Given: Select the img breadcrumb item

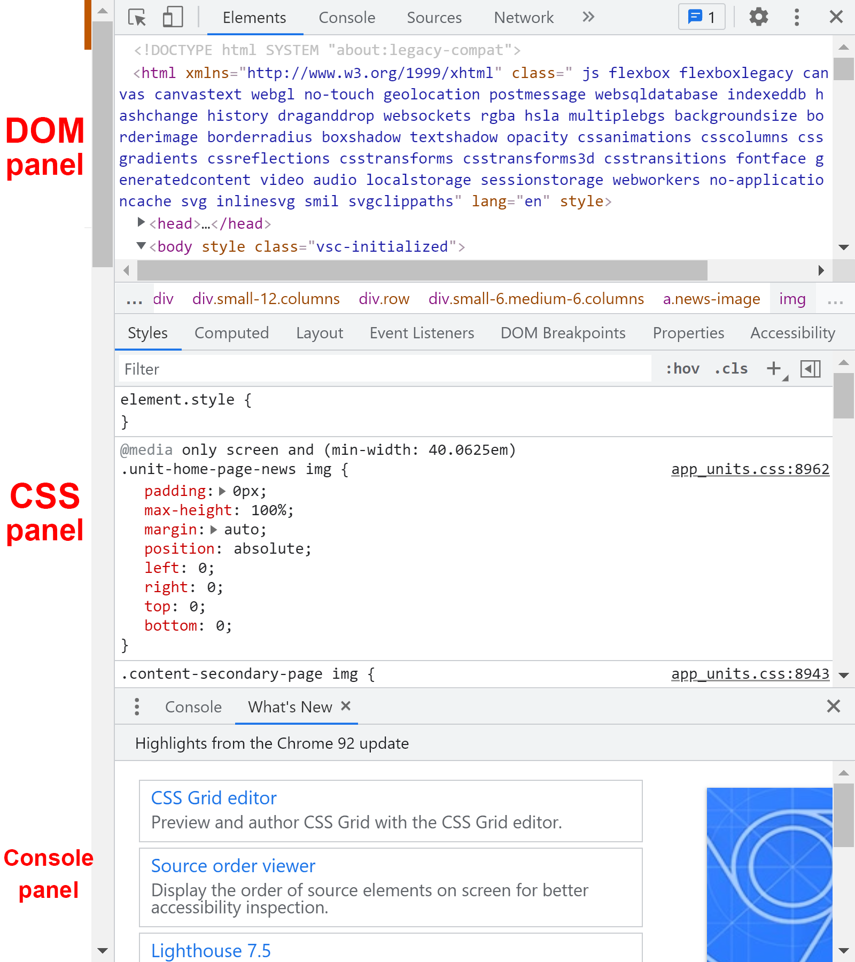Looking at the screenshot, I should (x=792, y=299).
